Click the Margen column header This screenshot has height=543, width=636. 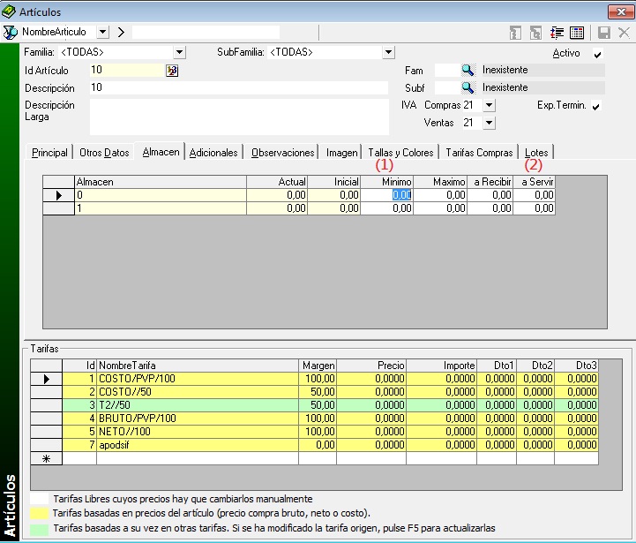pos(318,366)
